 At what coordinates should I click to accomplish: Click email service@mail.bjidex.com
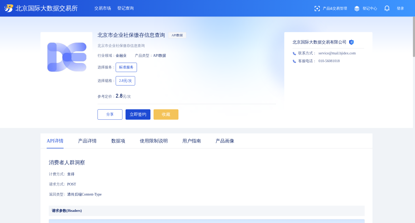tap(337, 53)
